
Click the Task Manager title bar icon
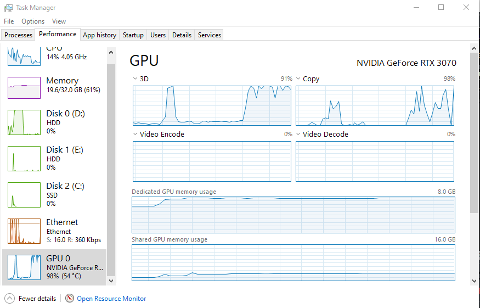point(8,8)
